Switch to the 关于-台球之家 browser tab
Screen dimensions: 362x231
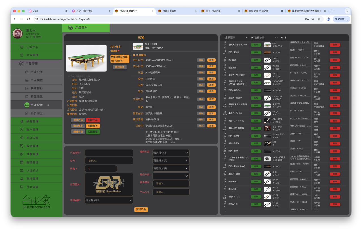(x=220, y=11)
